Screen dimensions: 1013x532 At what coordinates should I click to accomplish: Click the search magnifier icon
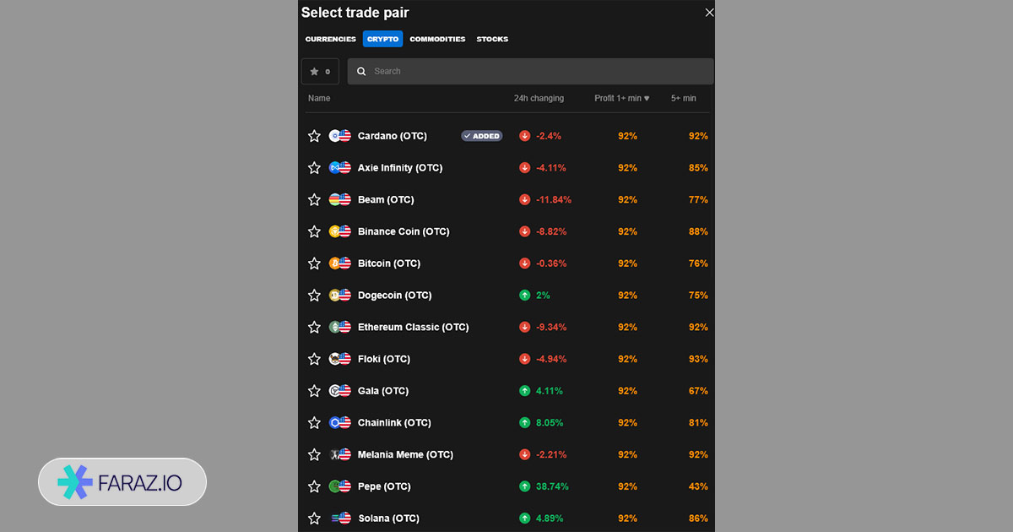click(x=361, y=72)
